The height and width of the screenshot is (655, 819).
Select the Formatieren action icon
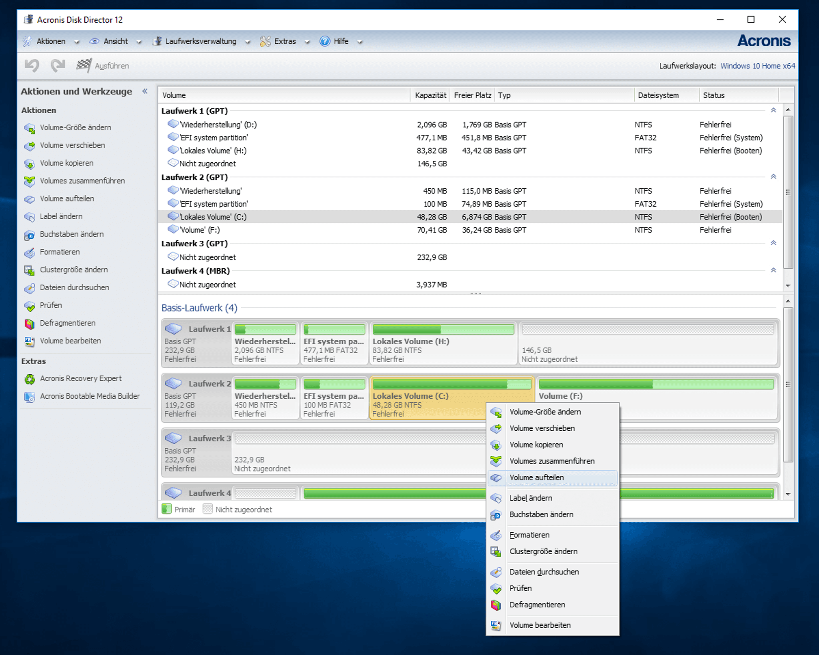(x=29, y=252)
